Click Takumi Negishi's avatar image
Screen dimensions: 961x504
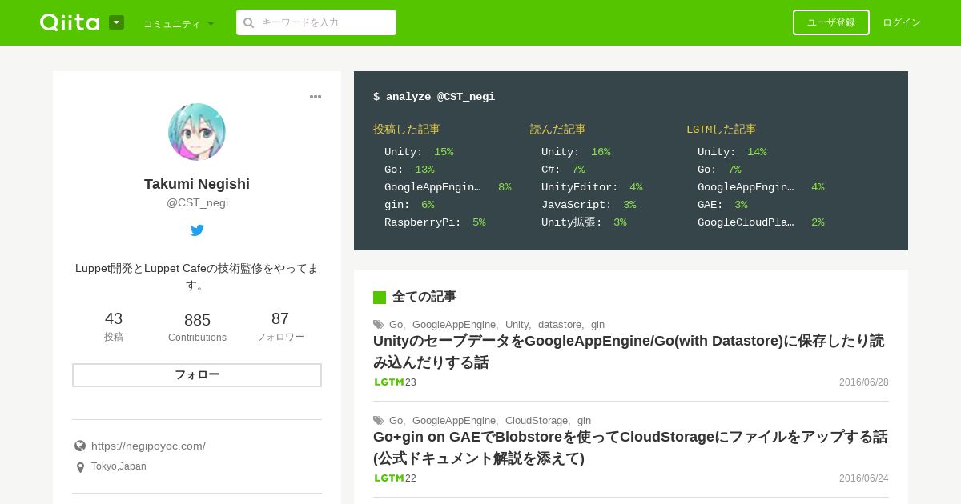(x=197, y=132)
